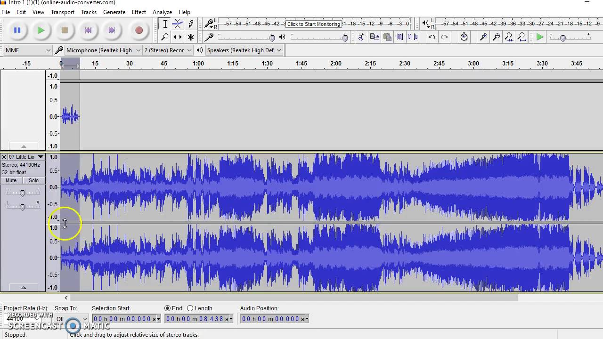The image size is (603, 339).
Task: Click the Zoom Out magnifier
Action: pyautogui.click(x=496, y=37)
